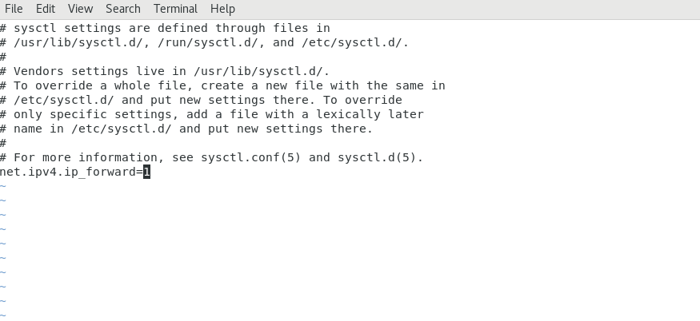The image size is (700, 321).
Task: Place cursor on net.ipv4.ip_forward text
Action: 68,172
